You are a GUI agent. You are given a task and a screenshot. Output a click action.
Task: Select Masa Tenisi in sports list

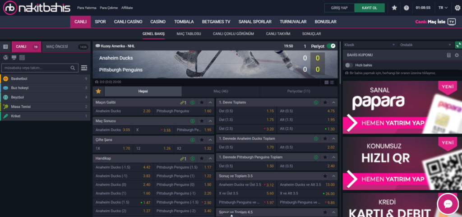(45, 106)
